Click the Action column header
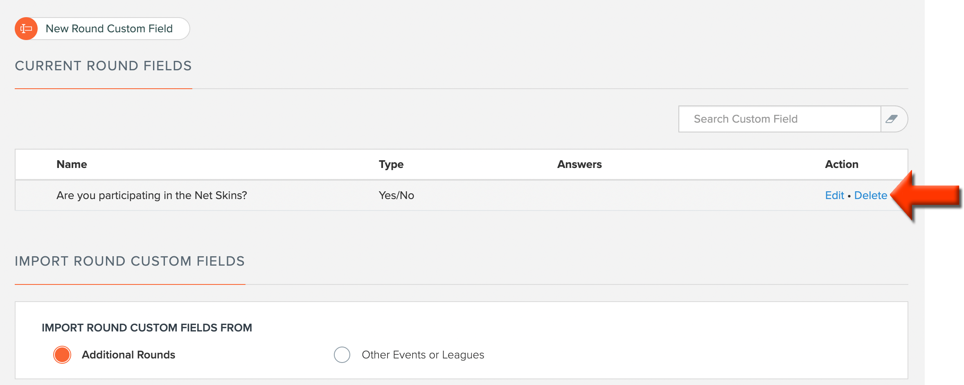Image resolution: width=964 pixels, height=385 pixels. [x=841, y=164]
